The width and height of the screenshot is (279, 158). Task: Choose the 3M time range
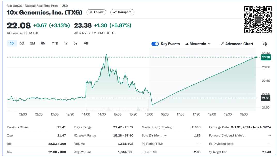click(x=32, y=43)
